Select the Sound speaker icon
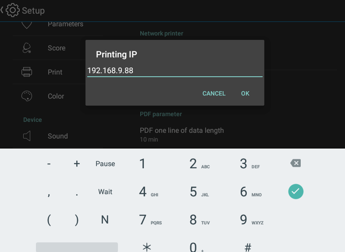The height and width of the screenshot is (252, 345). pyautogui.click(x=27, y=136)
